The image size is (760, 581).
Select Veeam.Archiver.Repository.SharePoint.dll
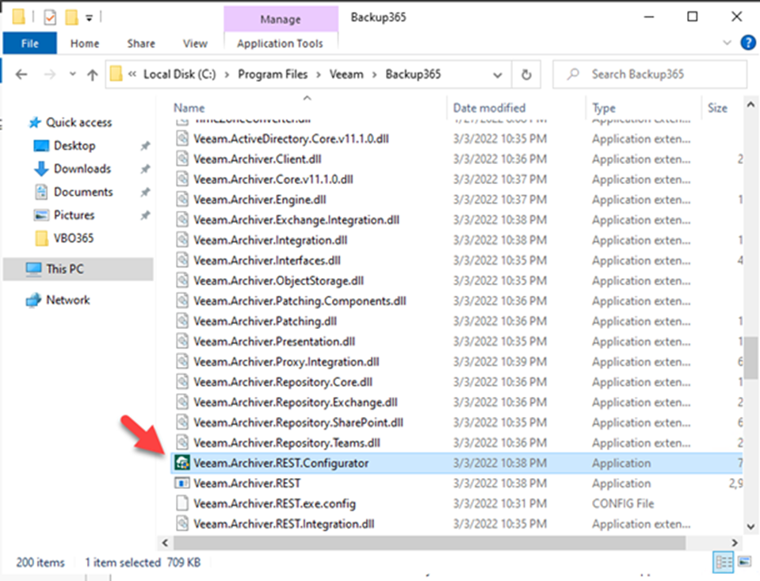(x=298, y=422)
